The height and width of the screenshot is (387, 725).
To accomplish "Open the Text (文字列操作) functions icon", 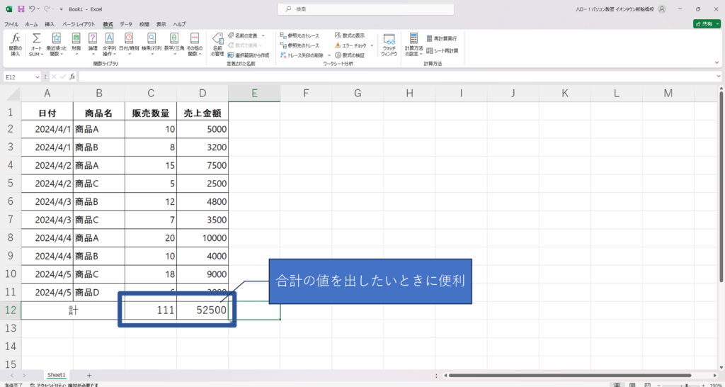I will point(109,39).
